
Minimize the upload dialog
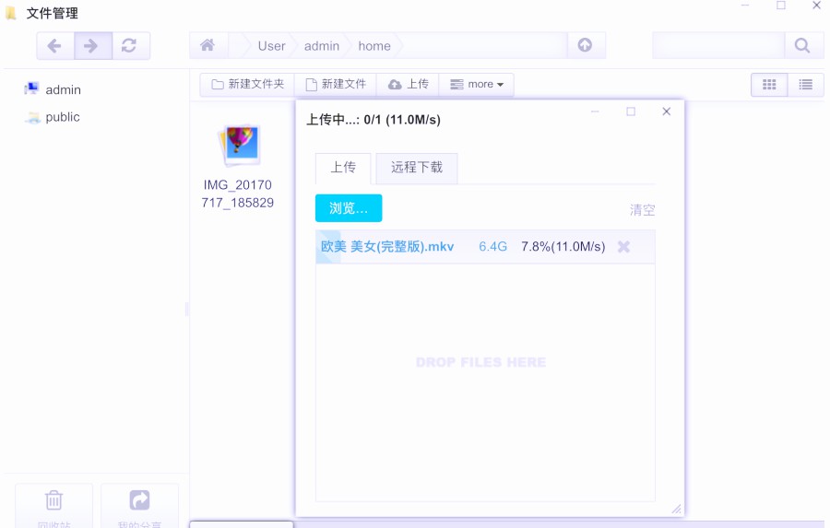(595, 111)
